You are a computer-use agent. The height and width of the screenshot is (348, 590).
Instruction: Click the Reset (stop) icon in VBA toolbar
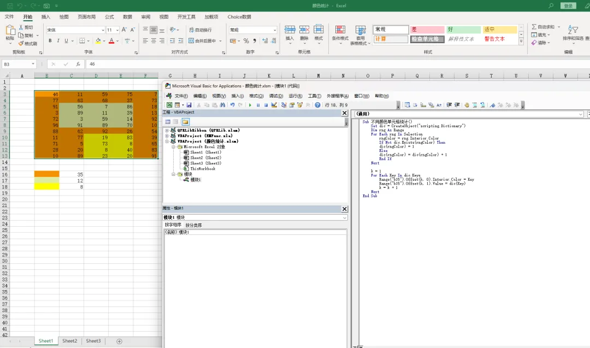(266, 105)
